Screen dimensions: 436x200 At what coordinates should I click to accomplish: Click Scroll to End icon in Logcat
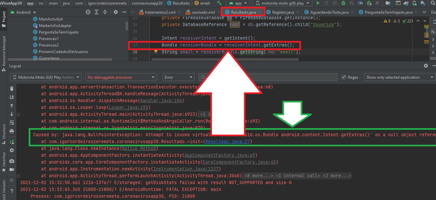coord(12,97)
